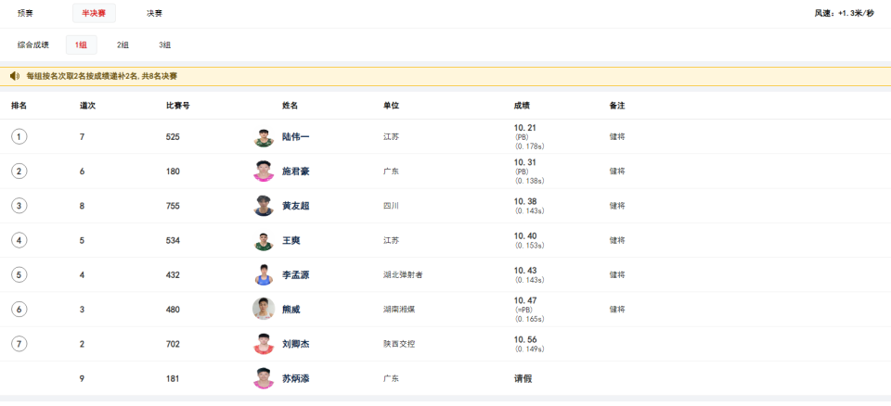
Task: Click rank 7 circle badge
Action: tap(19, 344)
